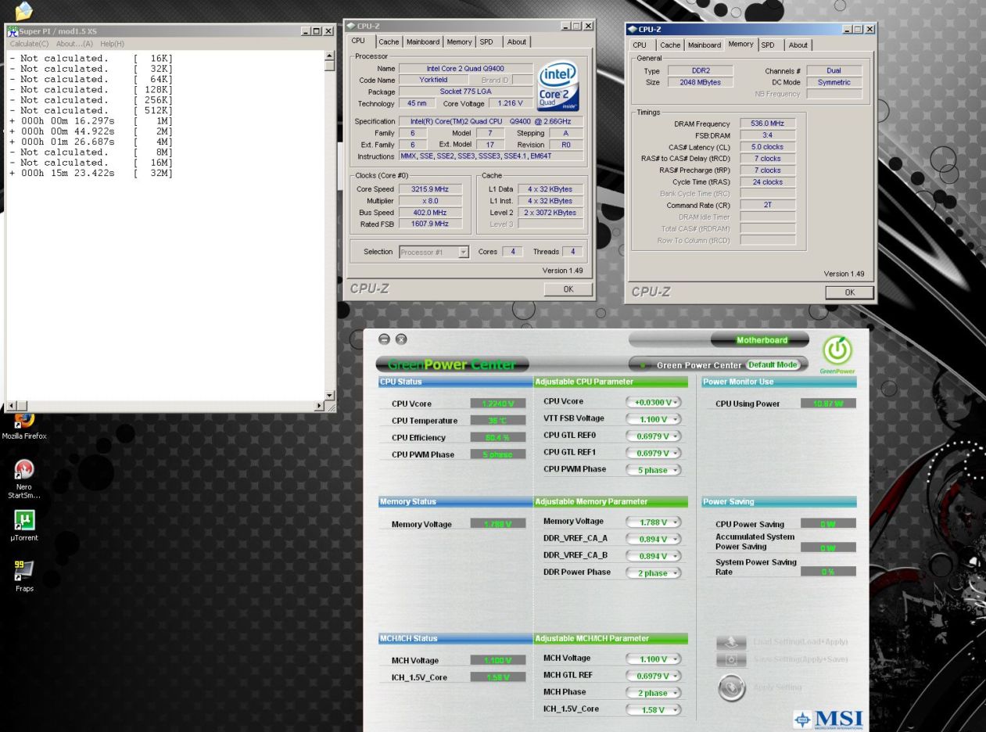Click the GreenPower power button icon
Screen dimensions: 986x732
(837, 351)
